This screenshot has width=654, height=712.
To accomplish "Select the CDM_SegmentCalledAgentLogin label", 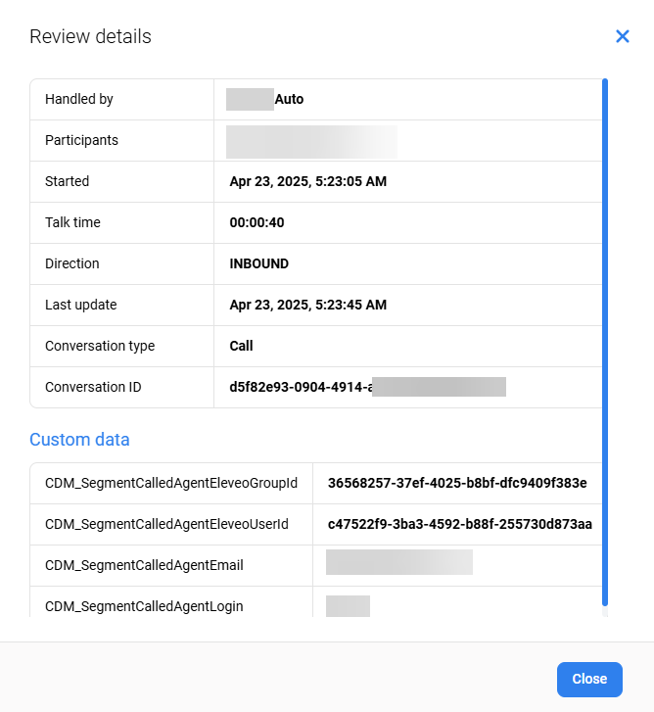I will (144, 606).
